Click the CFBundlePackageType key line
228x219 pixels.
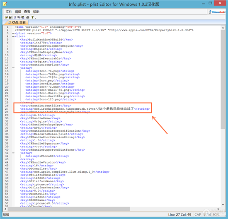(46, 125)
